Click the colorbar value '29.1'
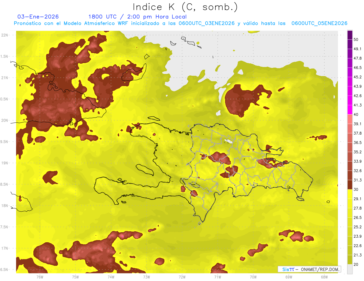 [x=358, y=199]
